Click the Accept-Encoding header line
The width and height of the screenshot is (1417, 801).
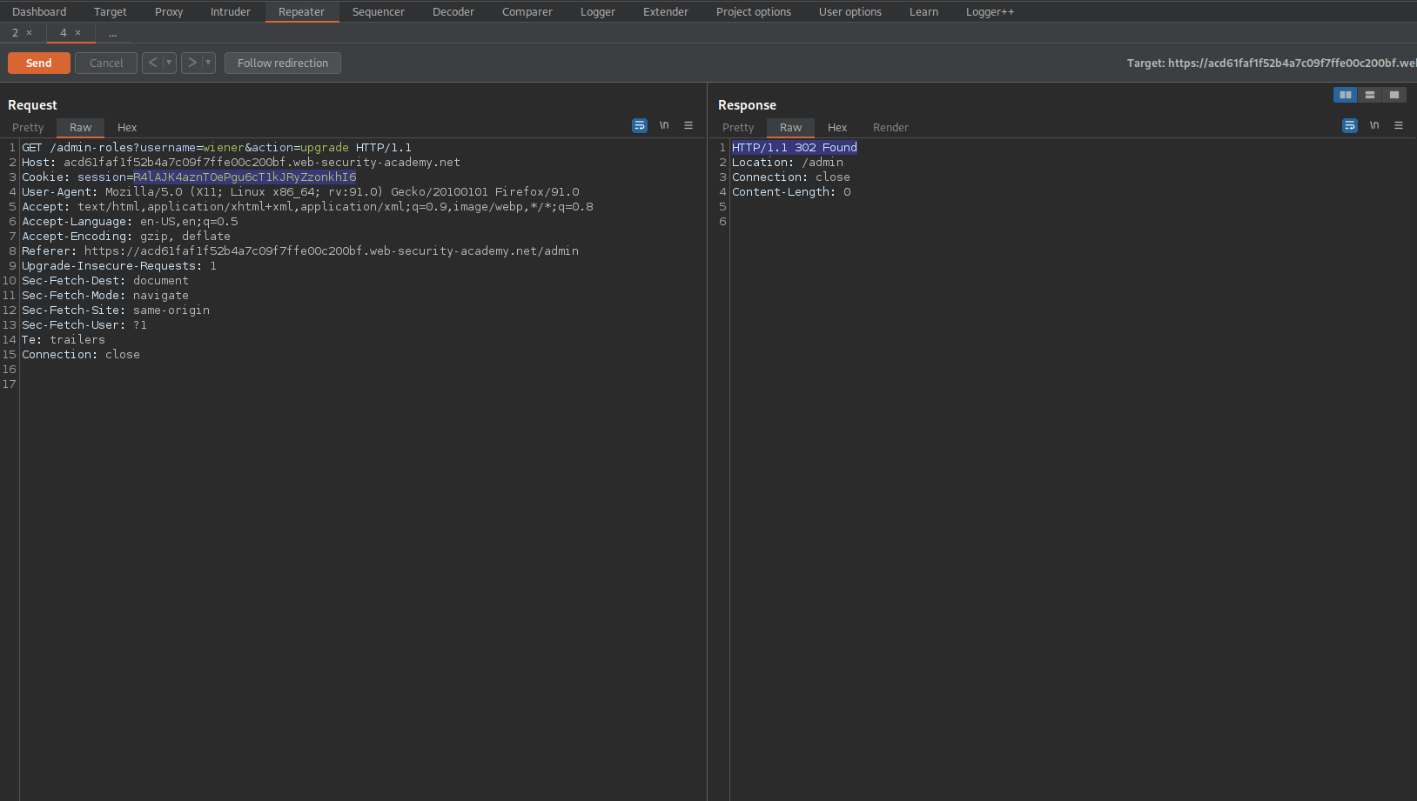coord(126,237)
